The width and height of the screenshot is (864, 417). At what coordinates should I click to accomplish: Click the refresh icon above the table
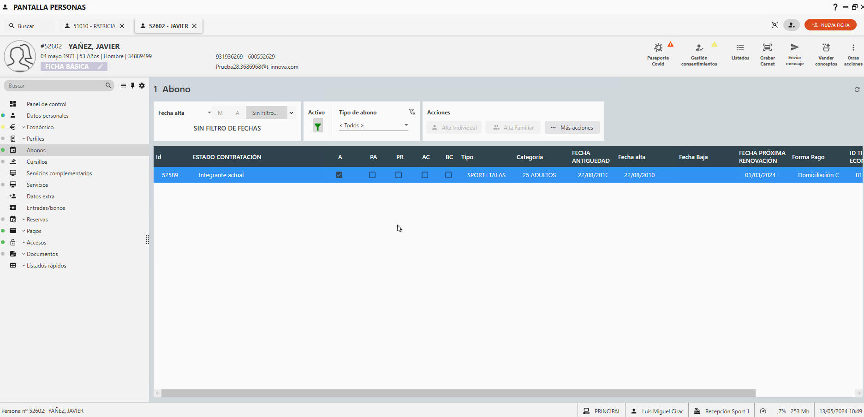point(857,89)
